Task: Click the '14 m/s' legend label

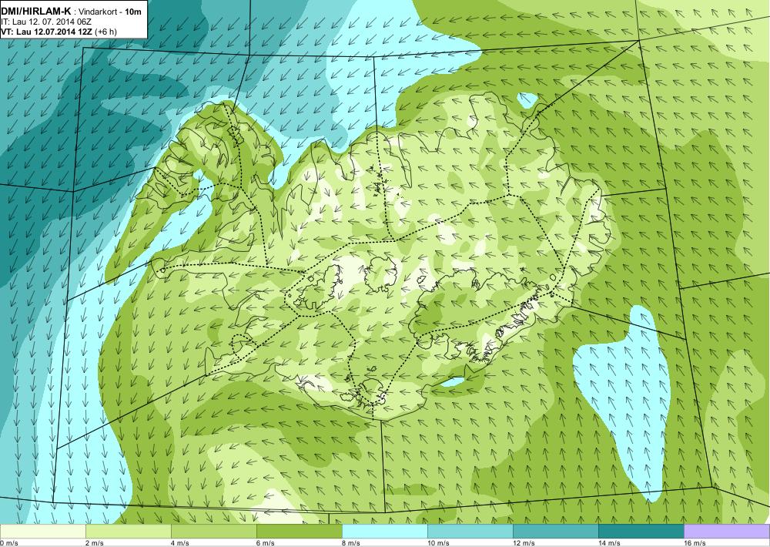Action: pyautogui.click(x=609, y=543)
